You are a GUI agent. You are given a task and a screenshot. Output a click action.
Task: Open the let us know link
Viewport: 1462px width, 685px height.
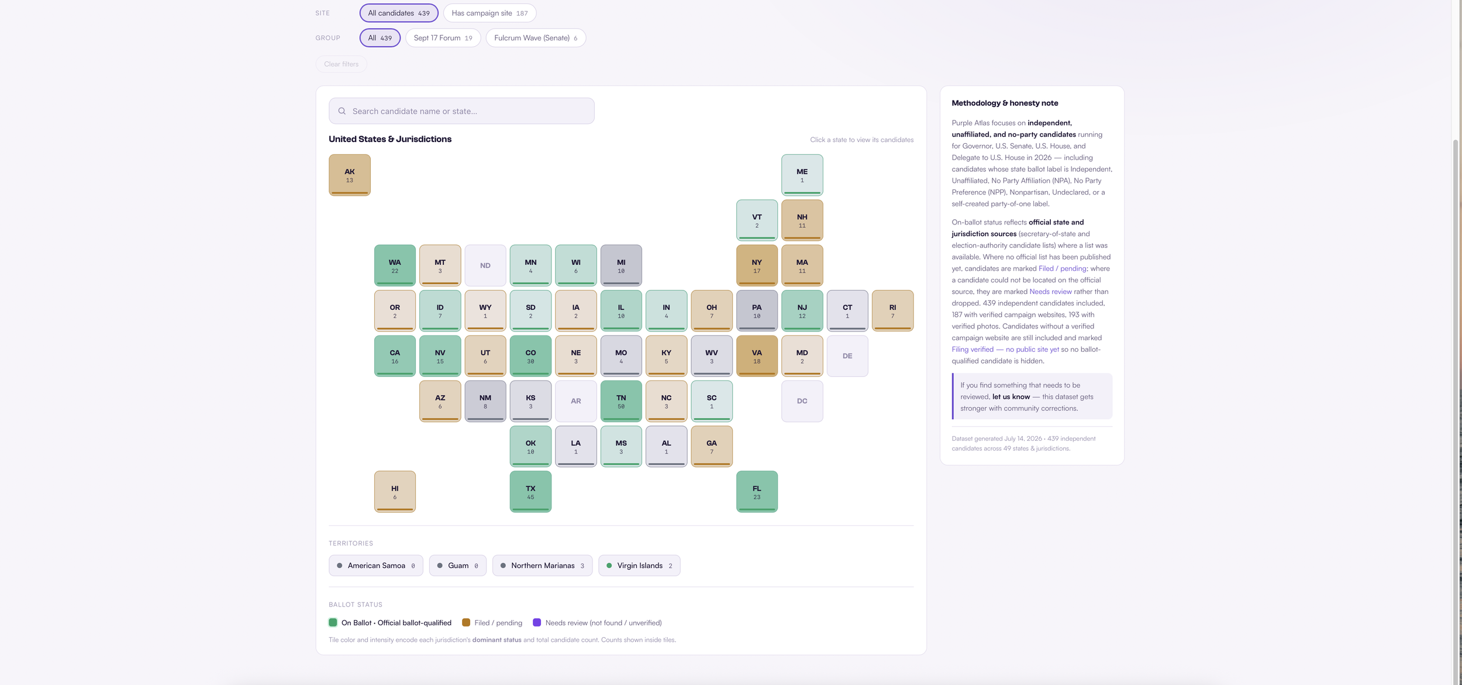tap(1011, 397)
